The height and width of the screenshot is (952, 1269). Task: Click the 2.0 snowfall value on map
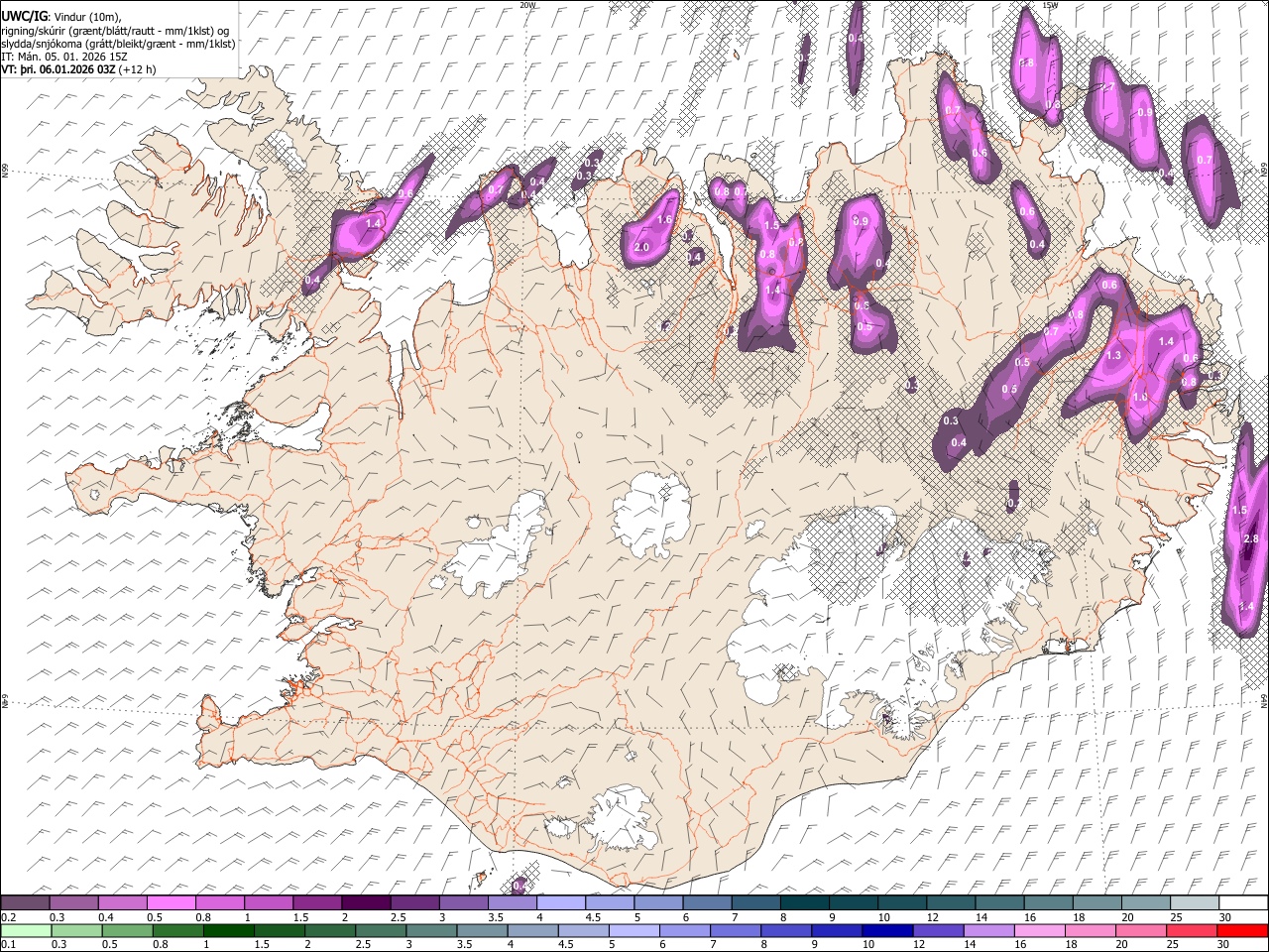tap(641, 247)
